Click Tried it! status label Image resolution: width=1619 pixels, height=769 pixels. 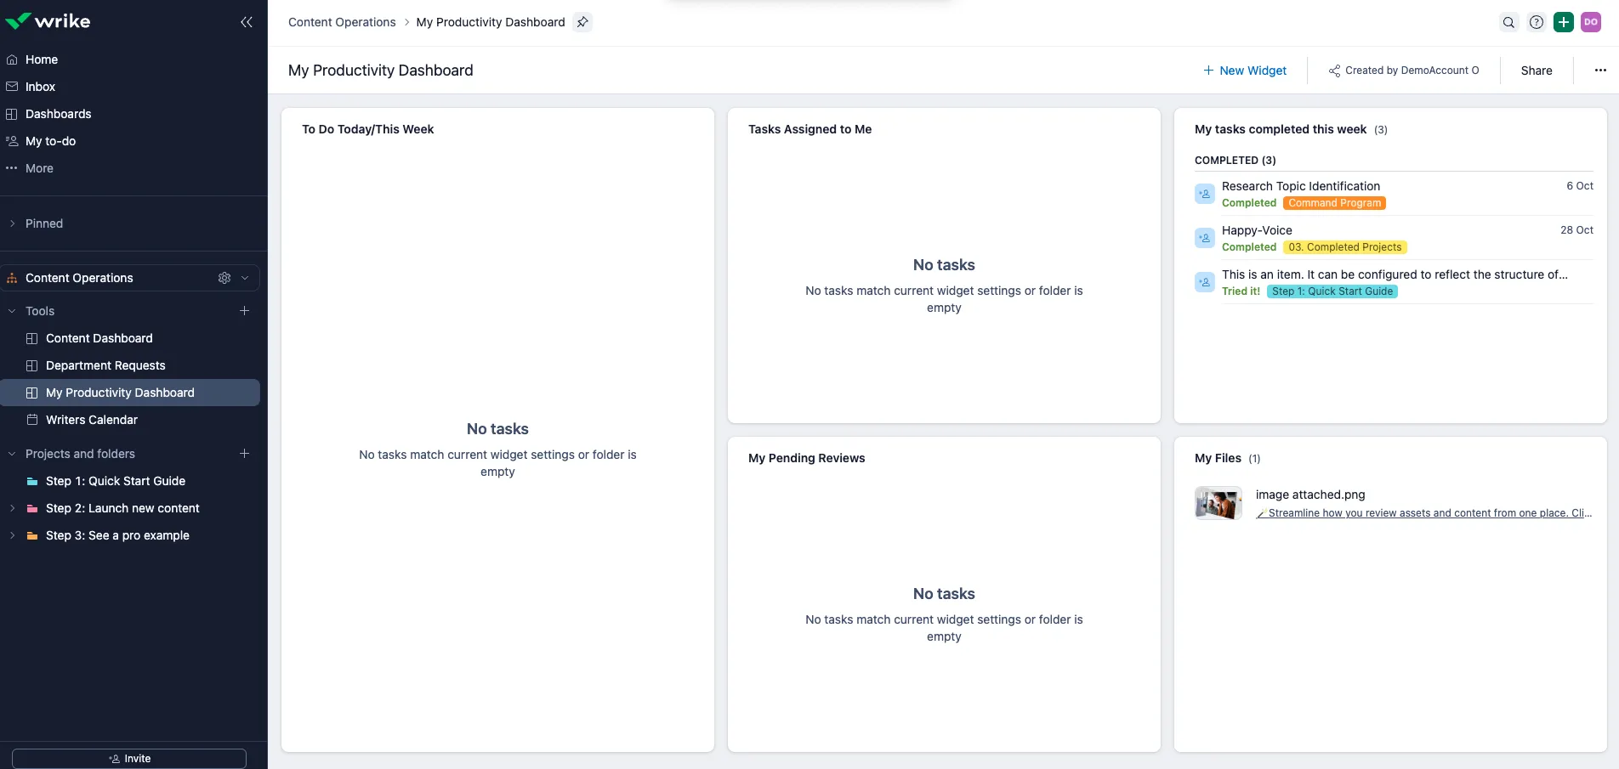[1241, 291]
